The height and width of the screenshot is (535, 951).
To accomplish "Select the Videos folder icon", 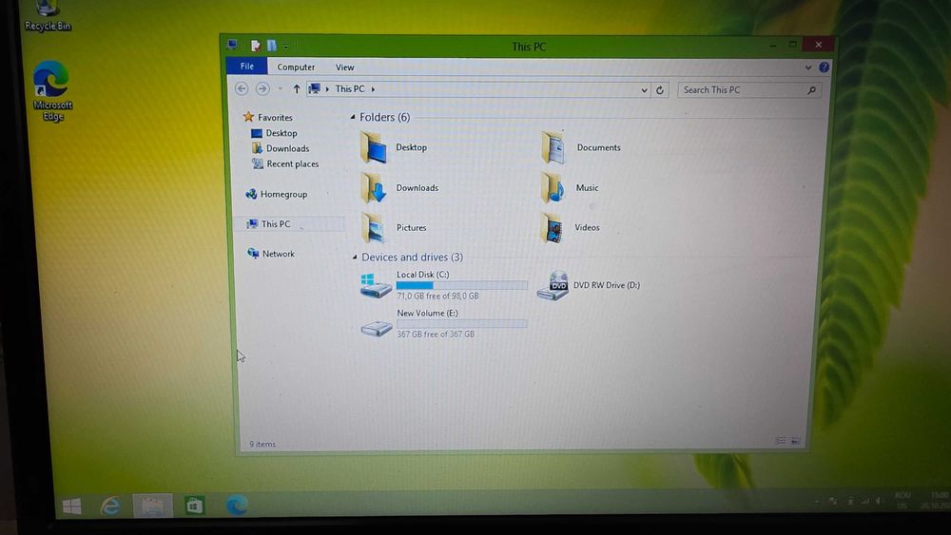I will (552, 228).
